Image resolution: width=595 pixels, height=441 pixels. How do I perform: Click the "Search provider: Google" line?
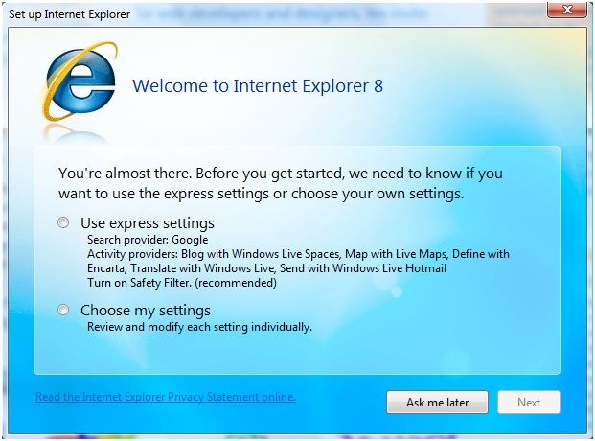(148, 240)
